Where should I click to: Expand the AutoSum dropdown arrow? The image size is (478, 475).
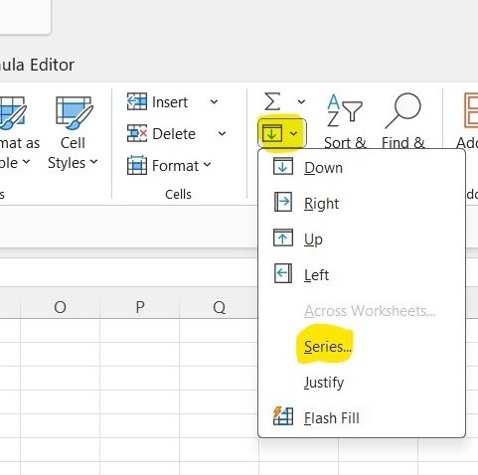[301, 101]
